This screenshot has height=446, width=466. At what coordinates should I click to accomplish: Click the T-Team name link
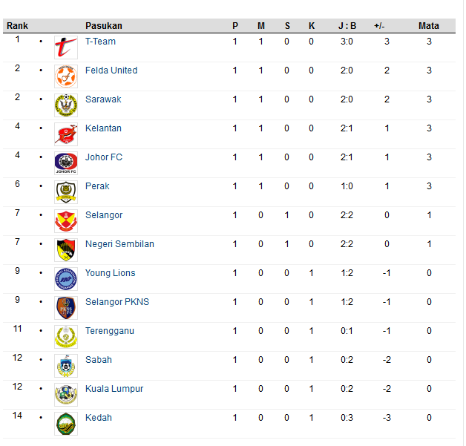[100, 42]
